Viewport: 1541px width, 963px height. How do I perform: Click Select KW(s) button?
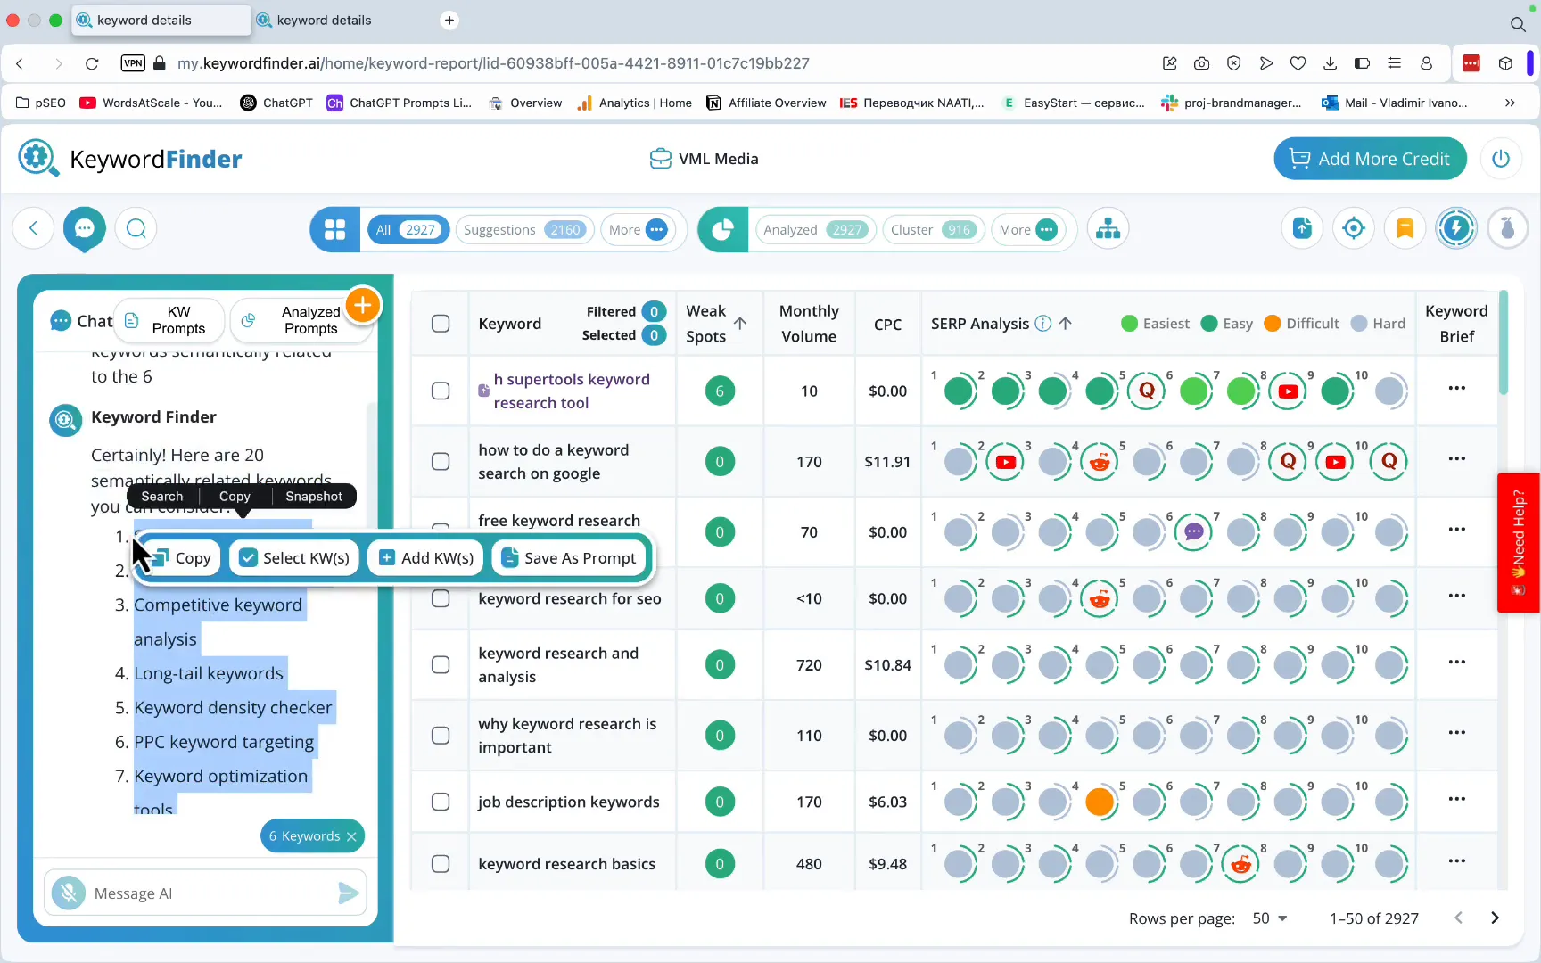[295, 558]
